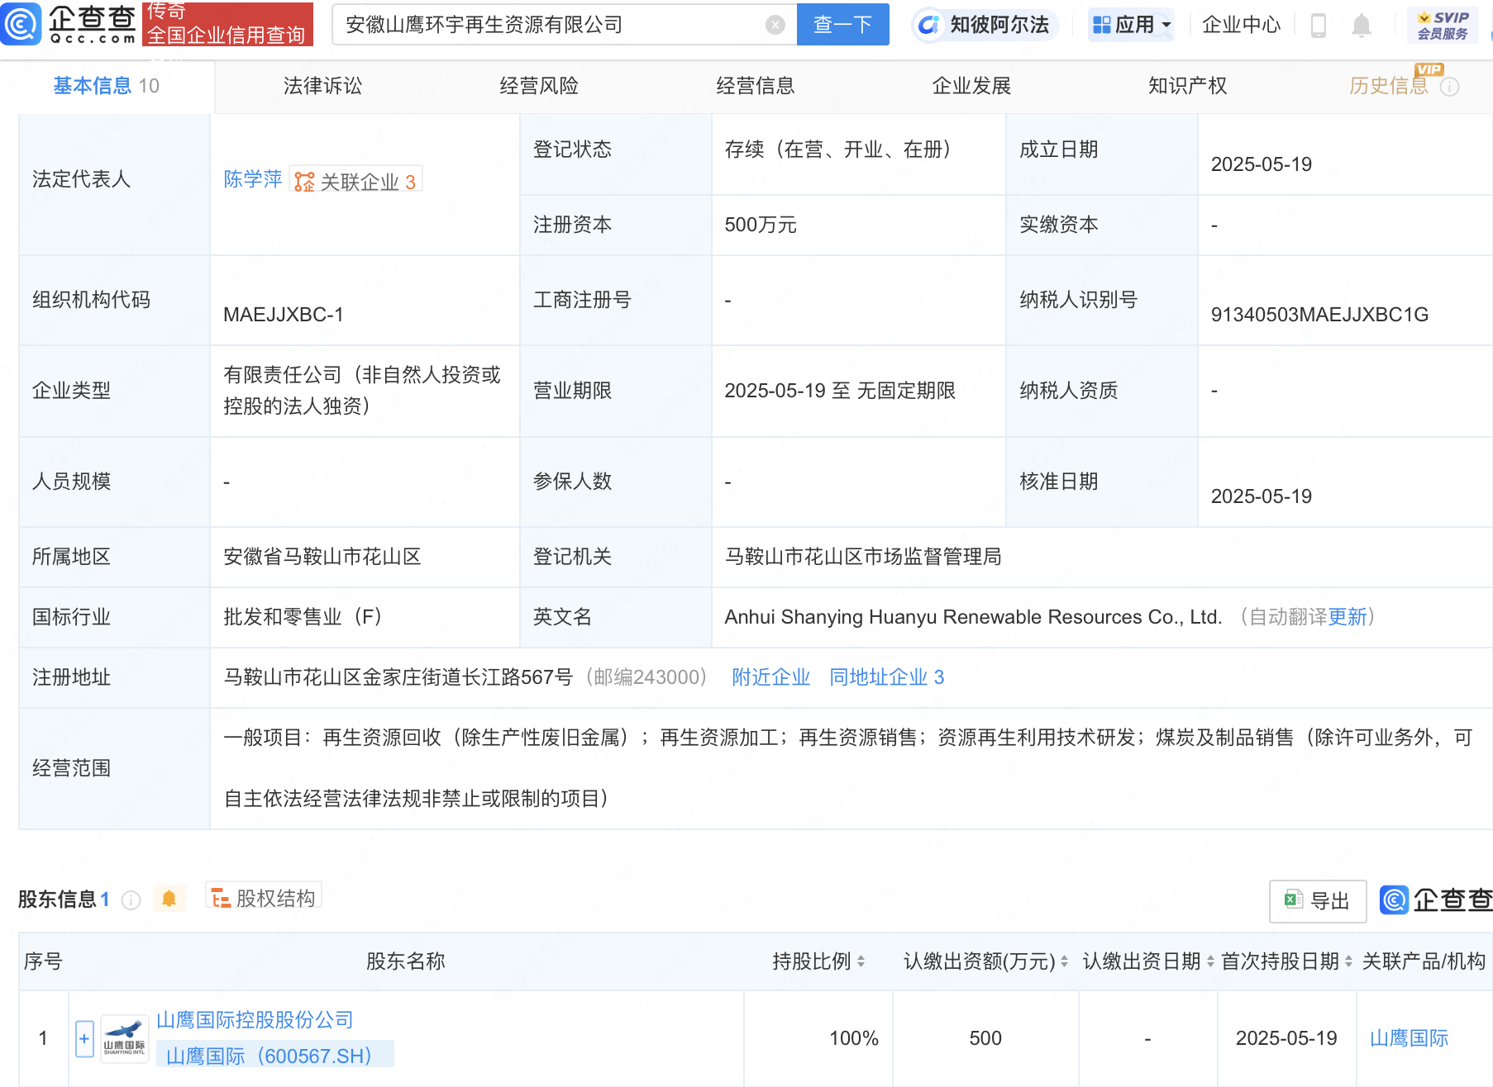Expand shareholder row plus button
This screenshot has width=1493, height=1087.
pyautogui.click(x=84, y=1039)
